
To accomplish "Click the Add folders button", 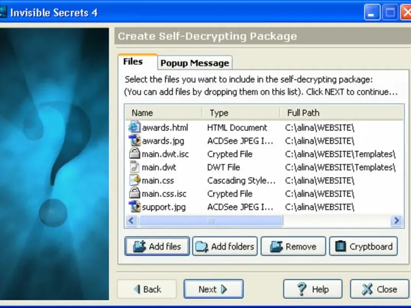I will click(225, 246).
